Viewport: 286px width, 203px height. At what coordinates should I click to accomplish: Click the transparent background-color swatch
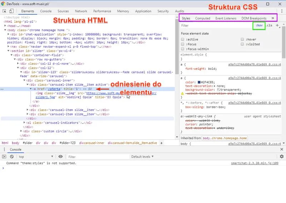[218, 90]
